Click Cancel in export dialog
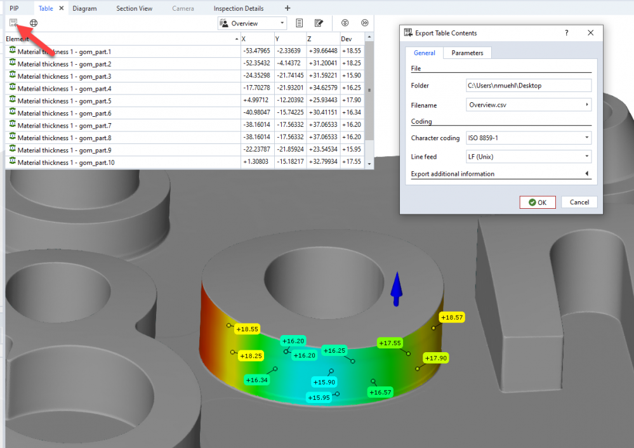The image size is (634, 448). coord(579,202)
